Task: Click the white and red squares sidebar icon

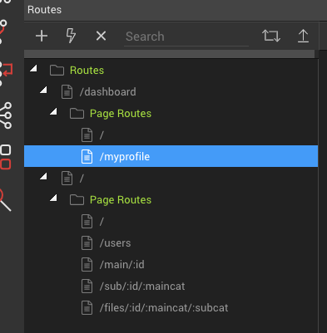Action: [x=6, y=157]
